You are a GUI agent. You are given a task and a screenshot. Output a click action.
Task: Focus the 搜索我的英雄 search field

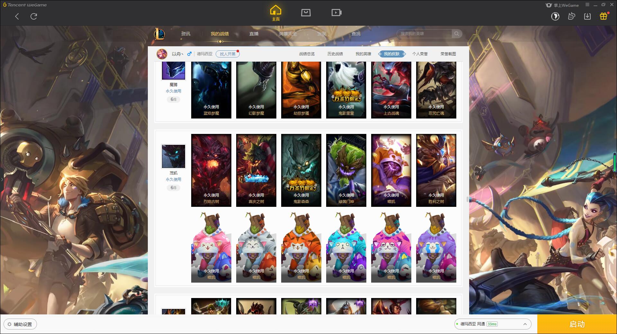[425, 34]
